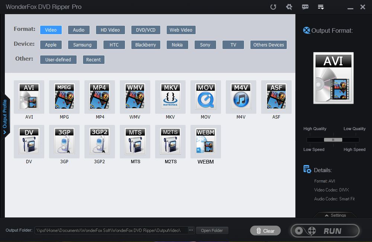
Task: Click the Format: AVI detail text
Action: coord(324,181)
